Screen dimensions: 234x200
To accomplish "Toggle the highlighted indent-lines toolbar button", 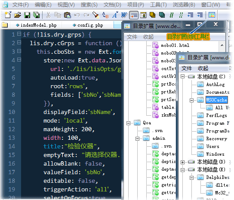I will tap(134, 15).
